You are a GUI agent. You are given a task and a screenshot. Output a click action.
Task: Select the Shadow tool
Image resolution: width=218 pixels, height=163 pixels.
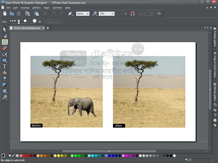point(5,85)
